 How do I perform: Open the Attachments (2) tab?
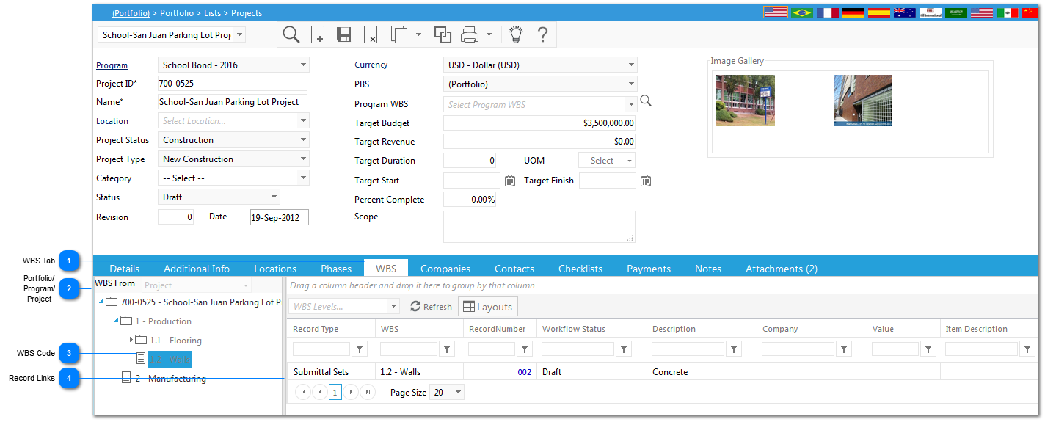tap(782, 269)
